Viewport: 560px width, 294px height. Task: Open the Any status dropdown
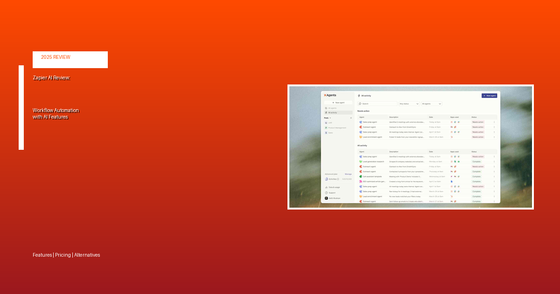point(409,104)
